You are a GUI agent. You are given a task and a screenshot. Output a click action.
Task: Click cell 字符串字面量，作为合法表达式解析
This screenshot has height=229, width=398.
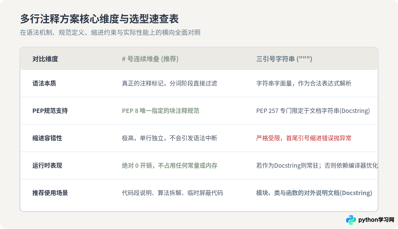[x=304, y=83]
